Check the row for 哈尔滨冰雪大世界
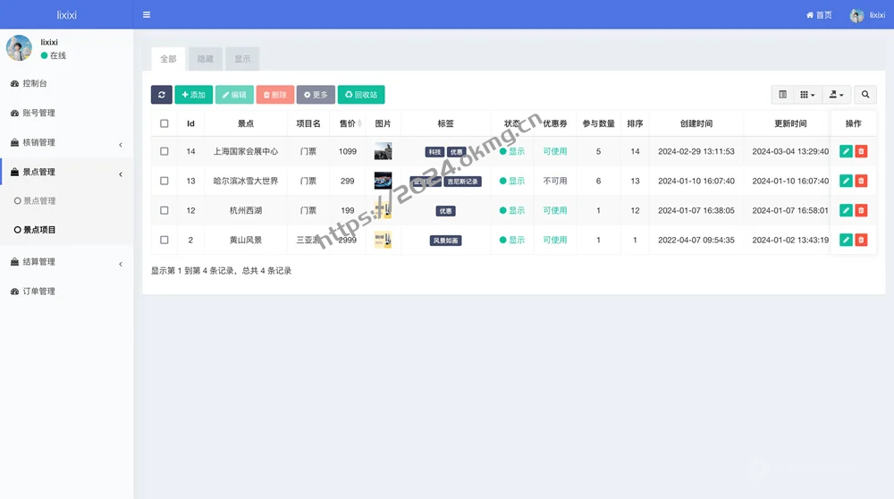The width and height of the screenshot is (894, 499). pyautogui.click(x=164, y=181)
